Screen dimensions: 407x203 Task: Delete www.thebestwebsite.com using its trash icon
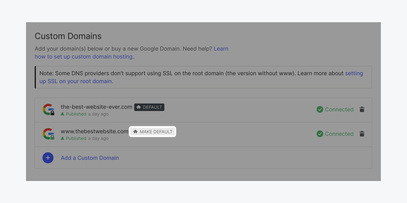(x=362, y=134)
